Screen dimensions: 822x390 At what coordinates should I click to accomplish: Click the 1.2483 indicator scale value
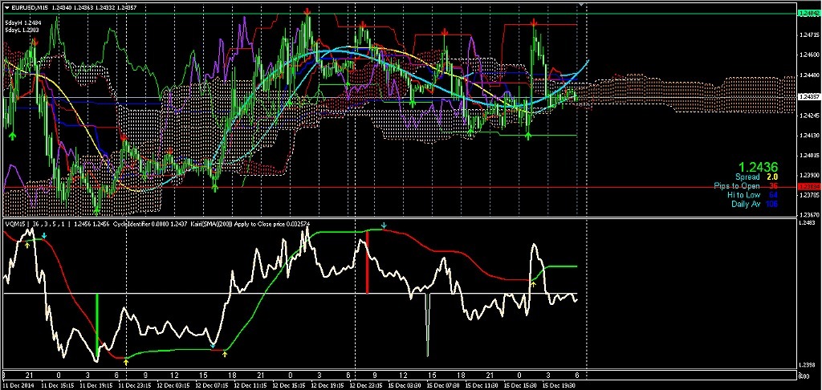pyautogui.click(x=808, y=223)
